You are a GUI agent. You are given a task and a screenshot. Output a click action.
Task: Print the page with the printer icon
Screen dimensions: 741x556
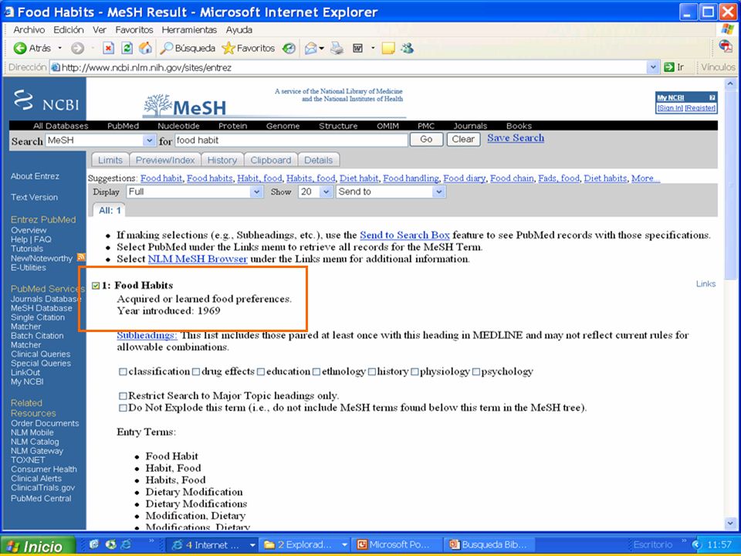point(337,48)
